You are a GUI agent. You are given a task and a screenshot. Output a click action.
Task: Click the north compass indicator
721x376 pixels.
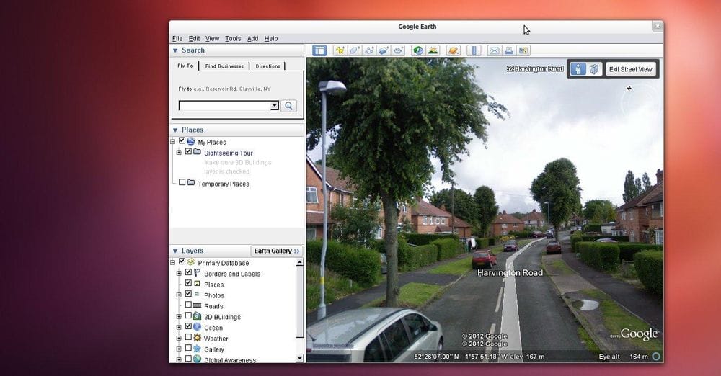[629, 89]
